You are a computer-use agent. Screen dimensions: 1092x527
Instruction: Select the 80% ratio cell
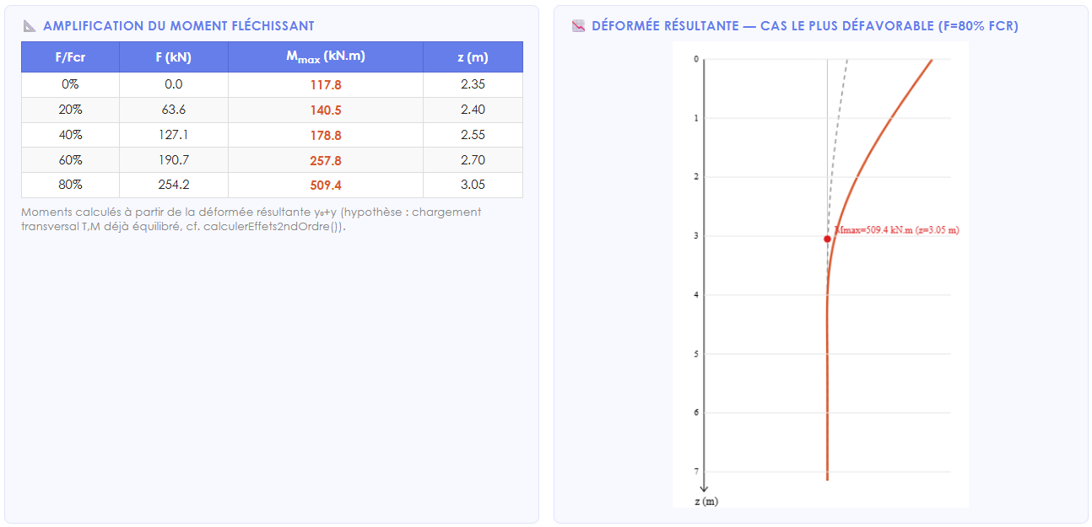(x=71, y=185)
